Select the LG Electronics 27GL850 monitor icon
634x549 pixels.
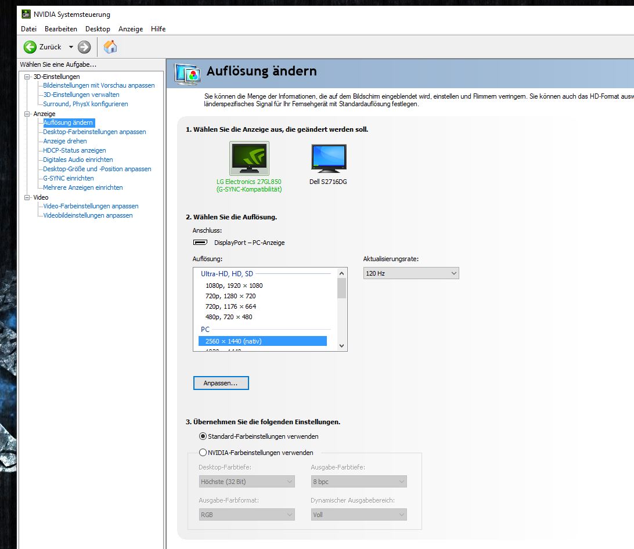tap(249, 158)
